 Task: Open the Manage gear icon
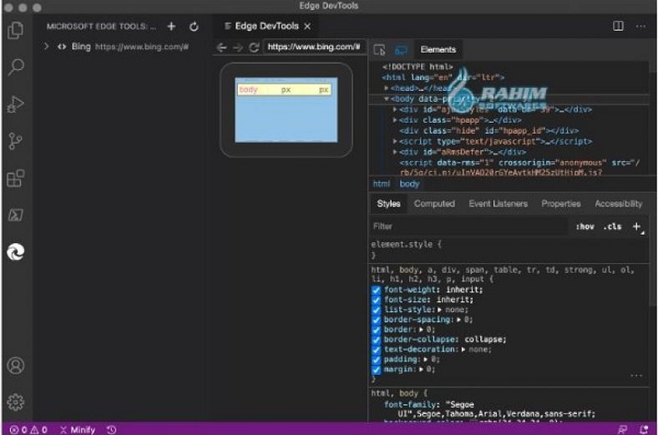(x=16, y=402)
